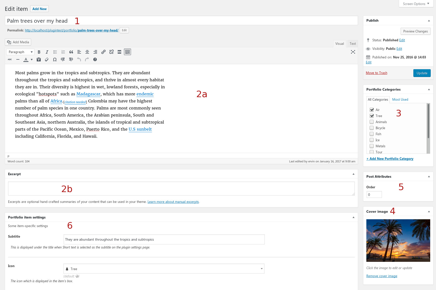Collapse the Post Attributes box

click(429, 177)
